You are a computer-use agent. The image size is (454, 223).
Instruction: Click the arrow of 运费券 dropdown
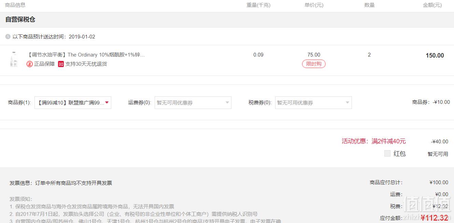227,102
